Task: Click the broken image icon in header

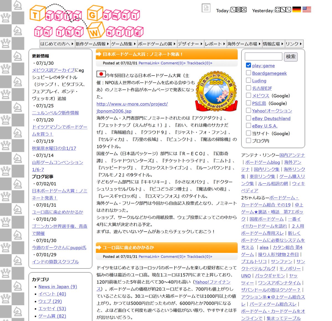Action: click(x=206, y=8)
